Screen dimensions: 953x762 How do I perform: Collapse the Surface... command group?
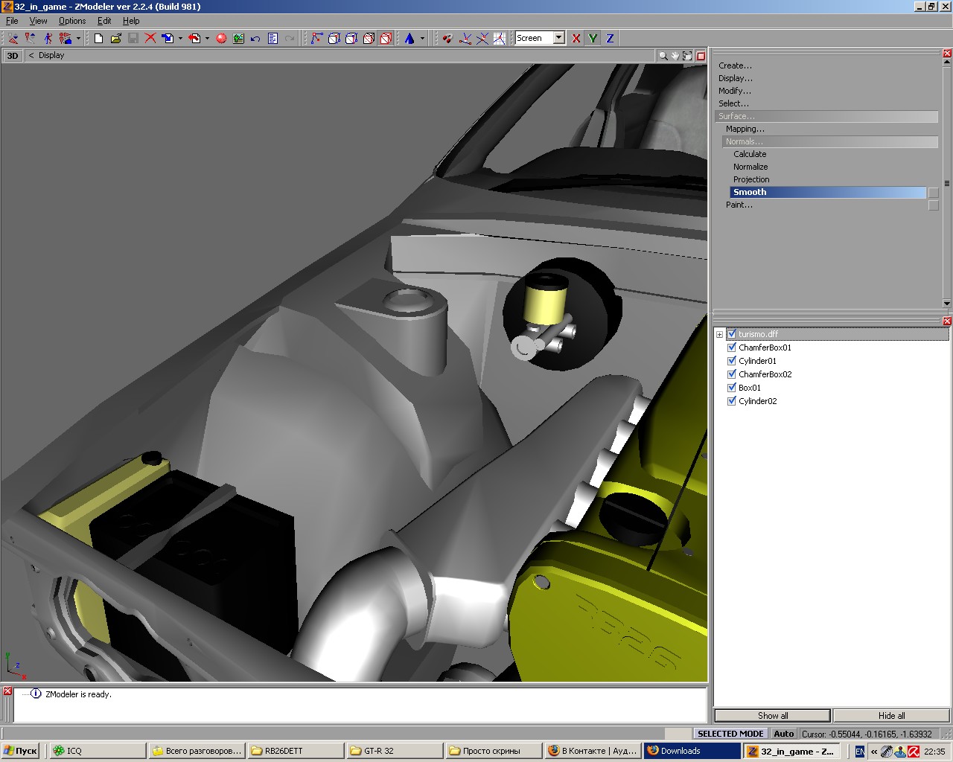coord(826,116)
